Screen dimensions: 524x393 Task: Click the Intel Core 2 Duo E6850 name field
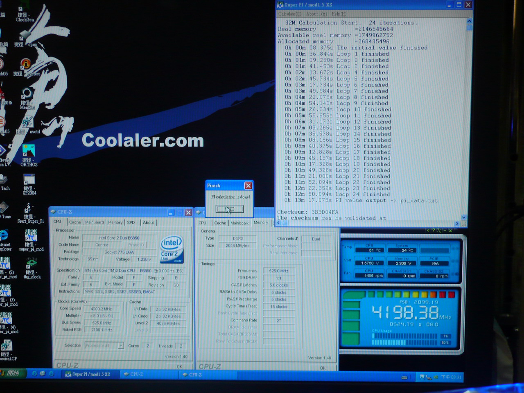(119, 238)
